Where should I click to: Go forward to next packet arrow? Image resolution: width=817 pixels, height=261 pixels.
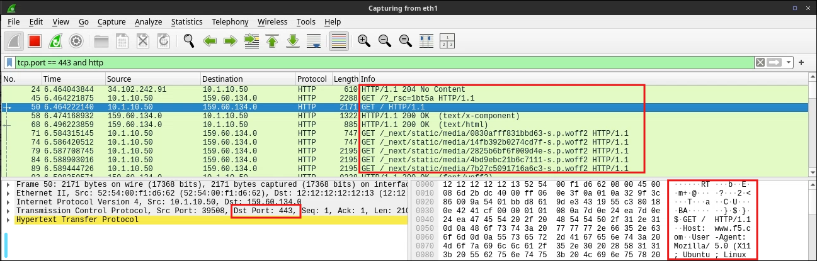tap(231, 41)
